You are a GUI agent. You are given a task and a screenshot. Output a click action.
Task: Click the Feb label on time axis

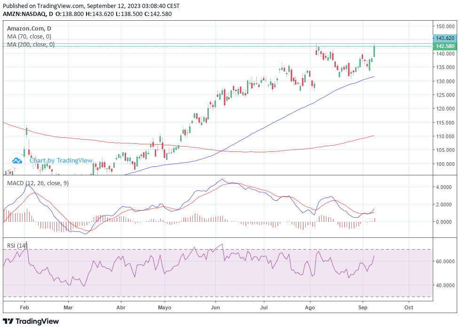coord(24,307)
